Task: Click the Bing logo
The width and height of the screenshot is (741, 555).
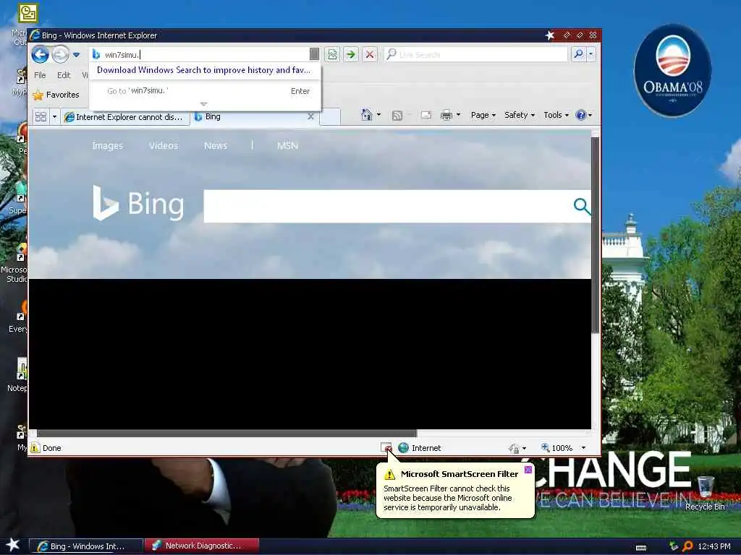Action: [x=138, y=203]
